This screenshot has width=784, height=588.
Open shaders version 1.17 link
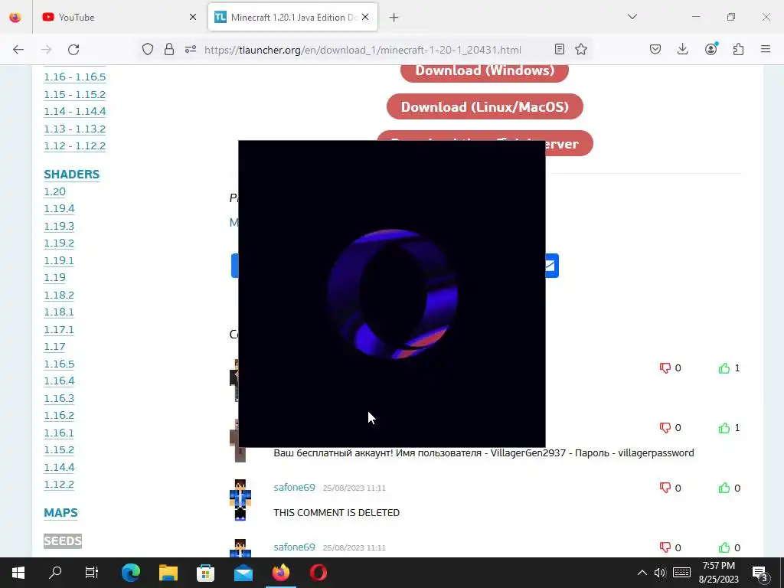[x=55, y=347]
